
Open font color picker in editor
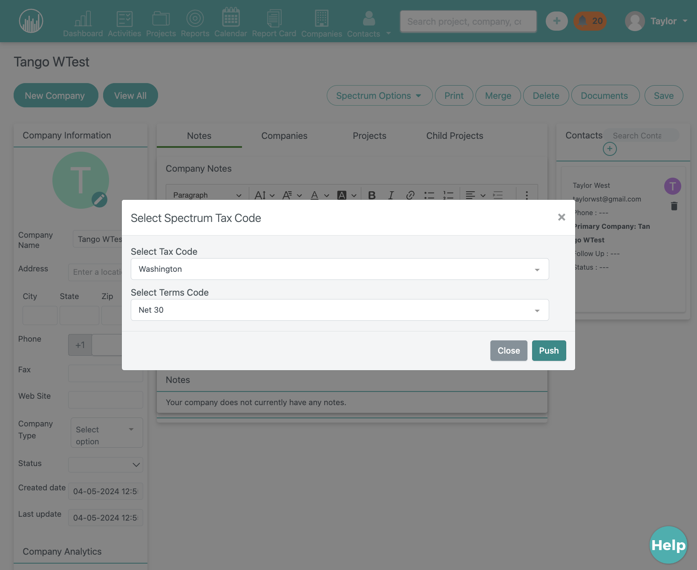click(x=320, y=195)
